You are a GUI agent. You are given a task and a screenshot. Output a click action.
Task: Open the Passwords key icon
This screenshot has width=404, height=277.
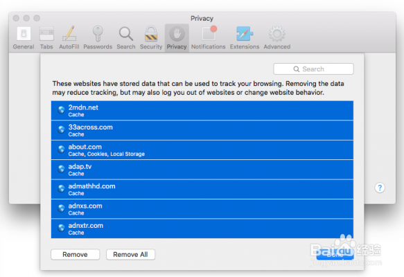(x=98, y=33)
